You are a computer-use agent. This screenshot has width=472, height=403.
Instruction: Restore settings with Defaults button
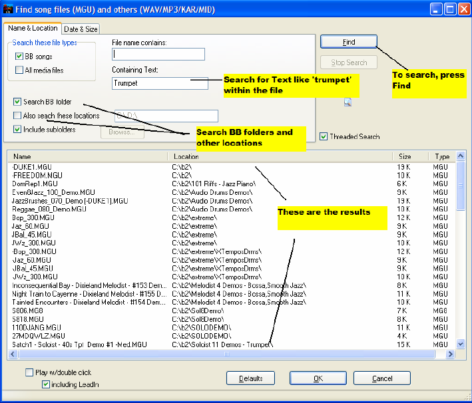pos(250,378)
